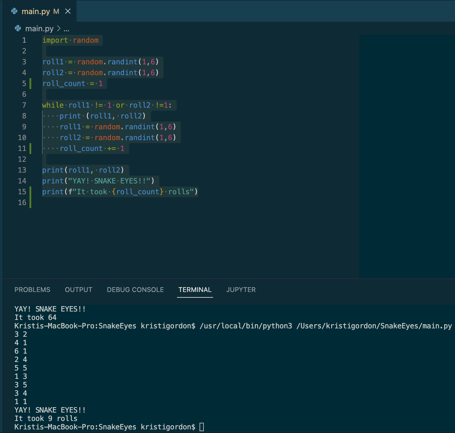This screenshot has height=433, width=455.
Task: Switch to the OUTPUT panel tab
Action: [78, 290]
